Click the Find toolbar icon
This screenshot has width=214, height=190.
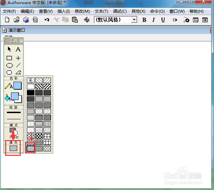[x=87, y=20]
